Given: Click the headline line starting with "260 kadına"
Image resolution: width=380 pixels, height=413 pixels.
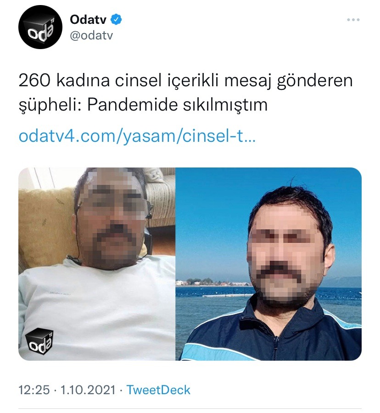Looking at the screenshot, I should (x=186, y=81).
